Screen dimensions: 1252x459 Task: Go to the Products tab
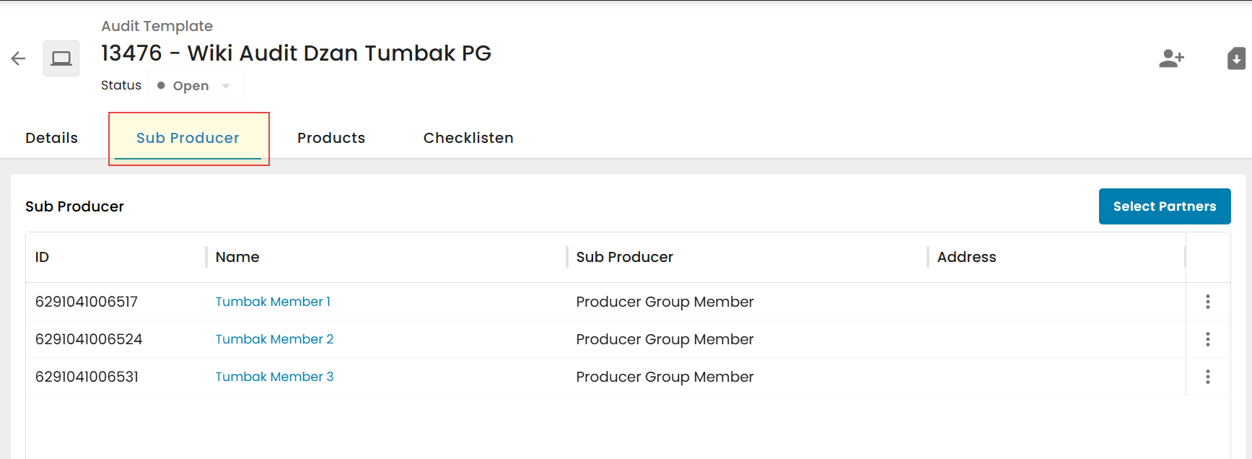tap(331, 138)
